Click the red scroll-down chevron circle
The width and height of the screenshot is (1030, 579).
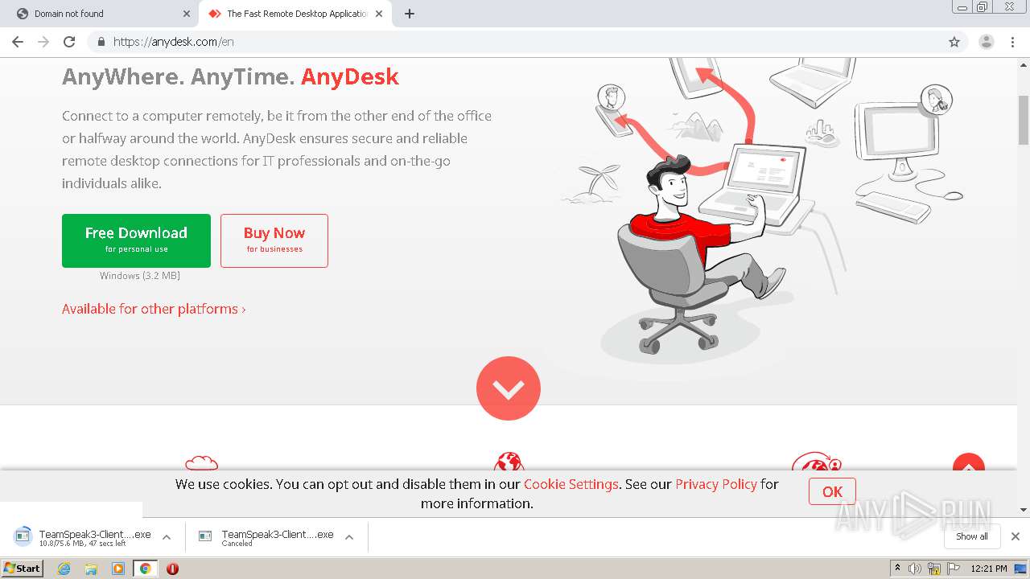(509, 388)
